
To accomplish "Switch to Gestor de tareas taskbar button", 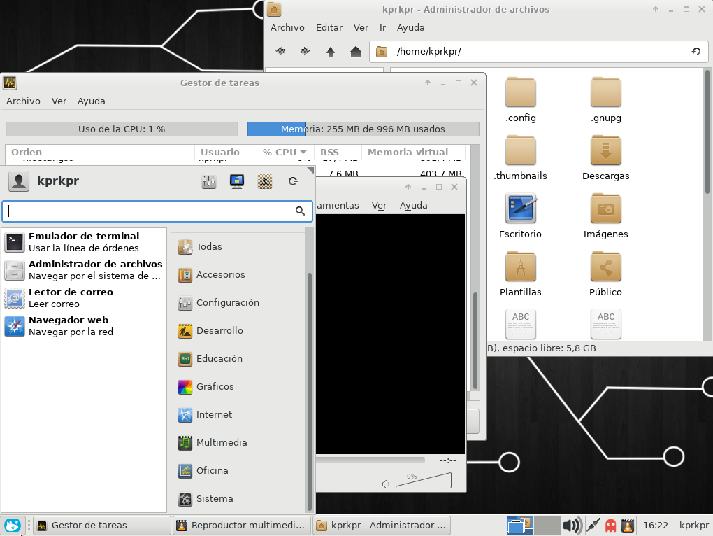I will point(101,525).
